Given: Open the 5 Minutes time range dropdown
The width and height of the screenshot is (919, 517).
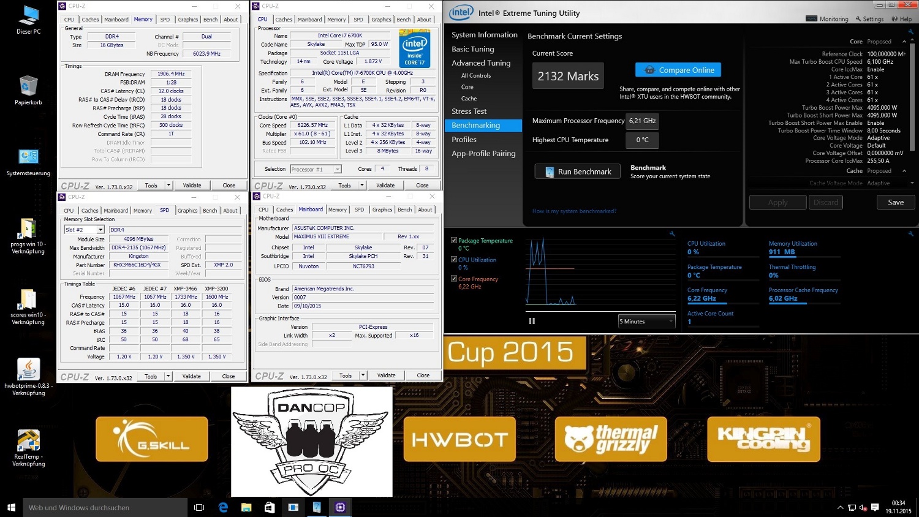Looking at the screenshot, I should [646, 321].
